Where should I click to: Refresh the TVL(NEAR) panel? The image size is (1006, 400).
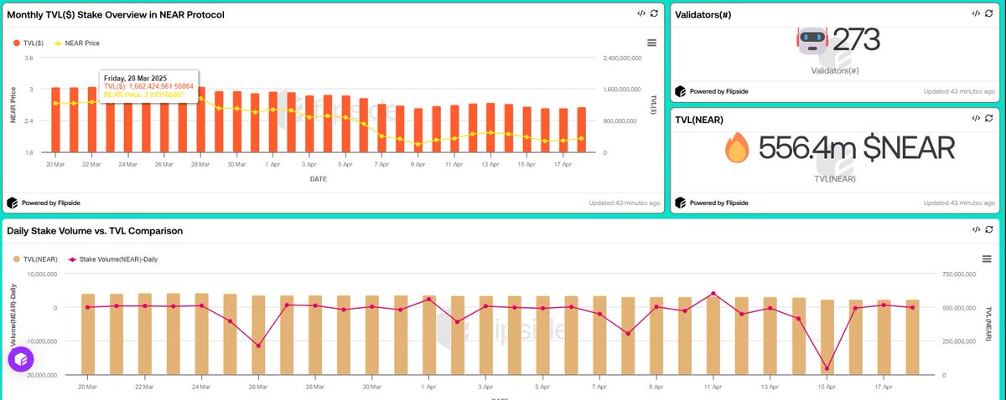point(989,120)
